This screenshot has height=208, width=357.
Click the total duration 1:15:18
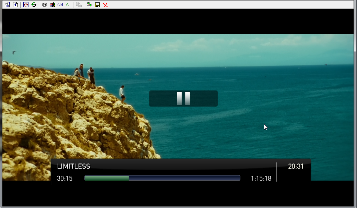coord(261,179)
